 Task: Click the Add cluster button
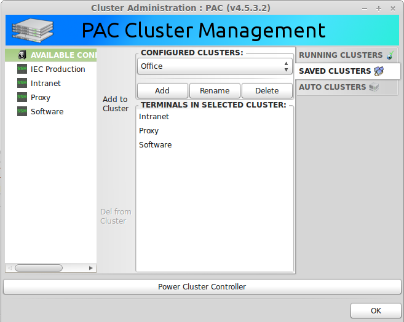pos(162,90)
